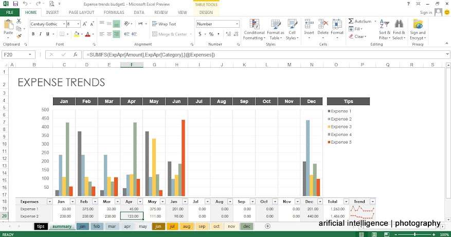Open Format as Table gallery
451x237 pixels.
tap(276, 30)
